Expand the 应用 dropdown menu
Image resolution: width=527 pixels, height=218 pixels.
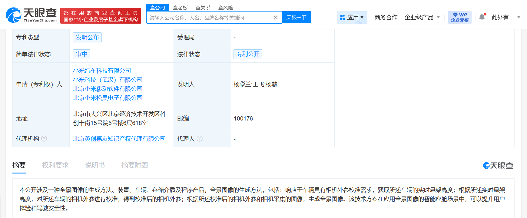coord(352,17)
